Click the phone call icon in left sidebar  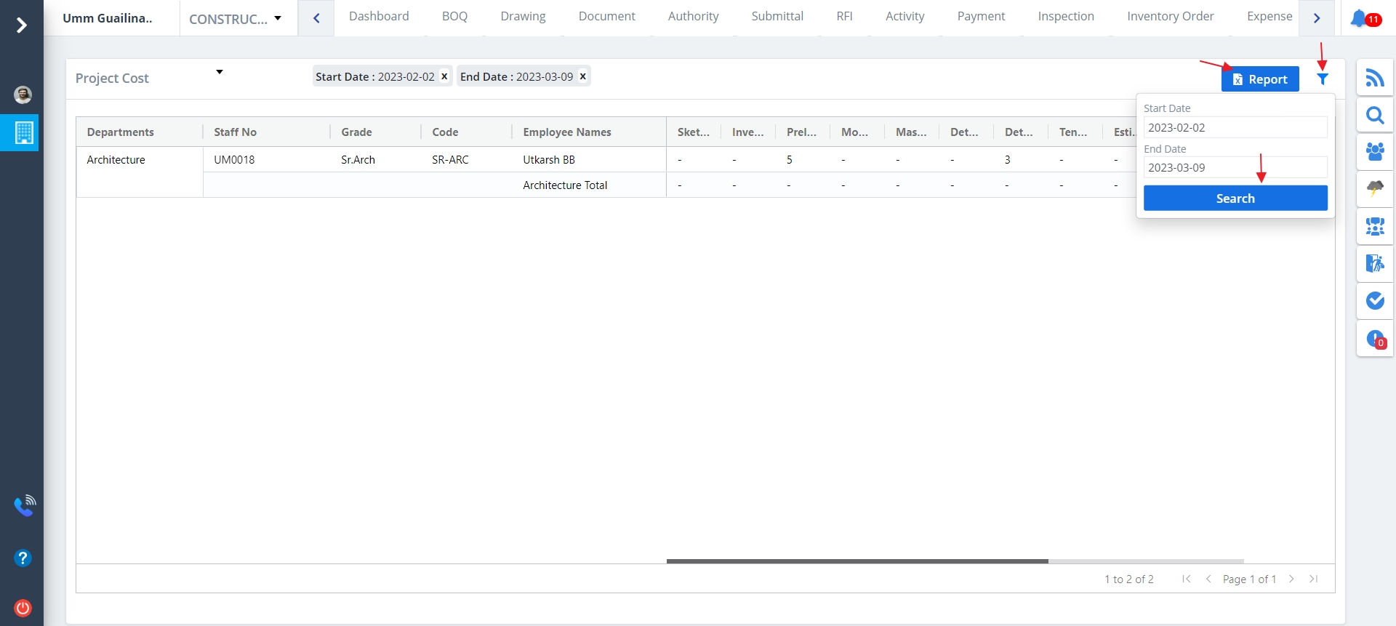click(24, 505)
